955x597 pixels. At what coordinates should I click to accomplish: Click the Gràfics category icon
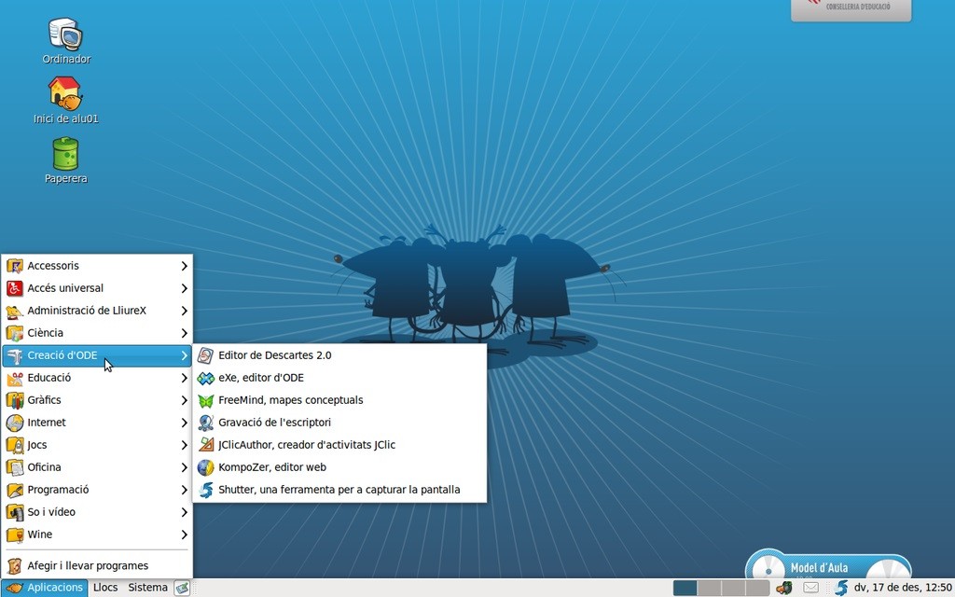[x=15, y=400]
